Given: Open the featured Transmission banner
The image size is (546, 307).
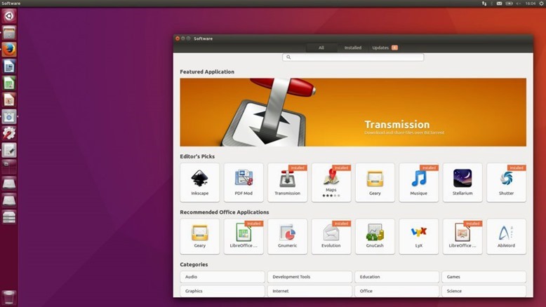Looking at the screenshot, I should (353, 112).
